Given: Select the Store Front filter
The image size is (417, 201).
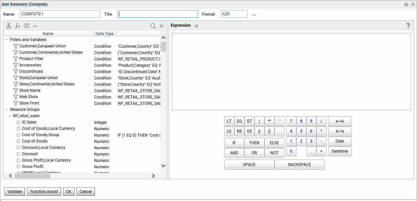Looking at the screenshot, I should (x=29, y=103).
